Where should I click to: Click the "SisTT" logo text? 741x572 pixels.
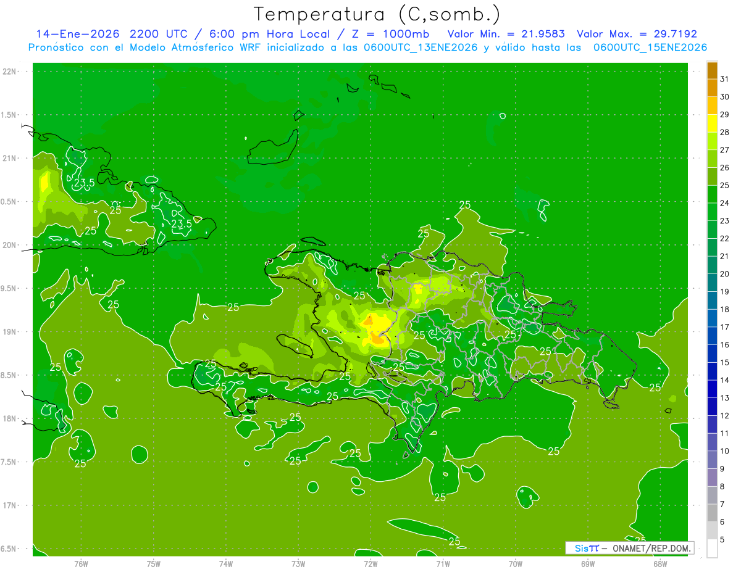pos(586,548)
